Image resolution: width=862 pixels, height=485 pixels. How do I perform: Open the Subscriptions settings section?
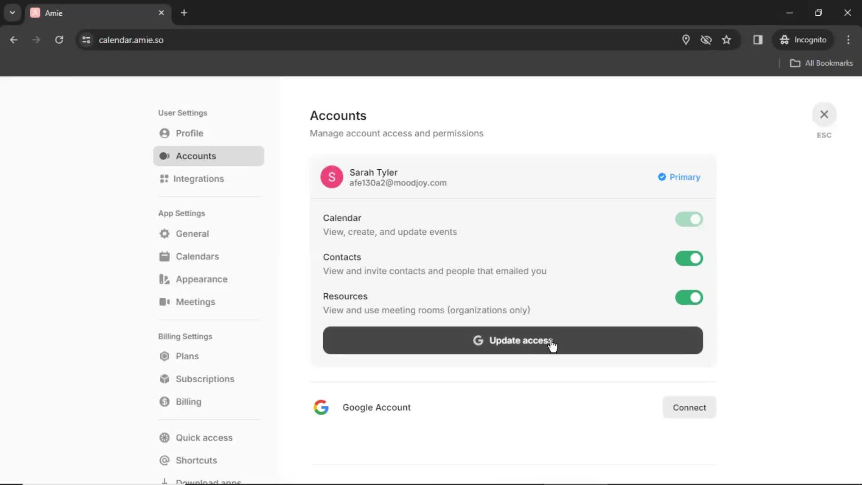pyautogui.click(x=205, y=379)
